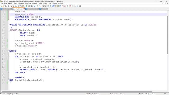Open the Search menu
169x95 pixels.
tap(10, 4)
